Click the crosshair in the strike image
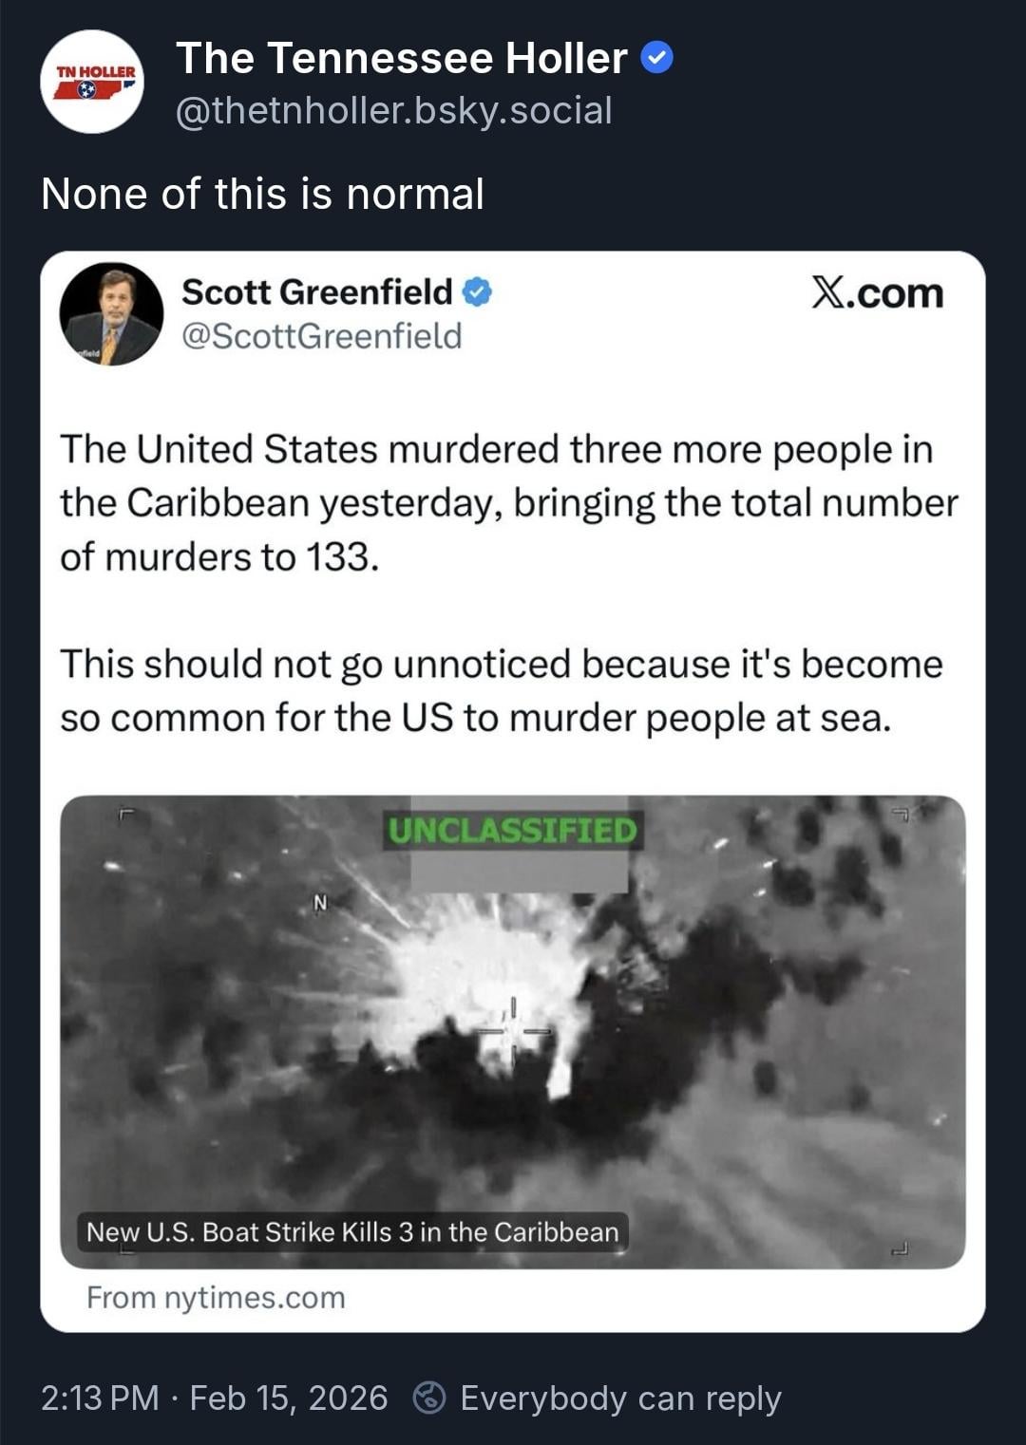1026x1445 pixels. pyautogui.click(x=513, y=1031)
